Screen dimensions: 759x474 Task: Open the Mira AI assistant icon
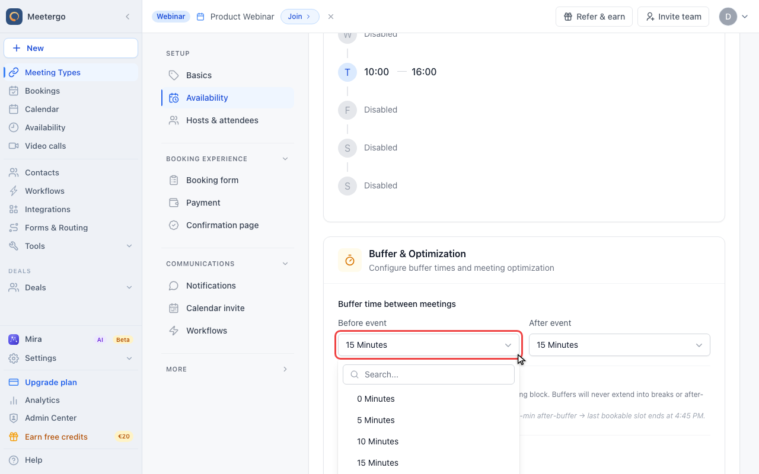point(14,340)
